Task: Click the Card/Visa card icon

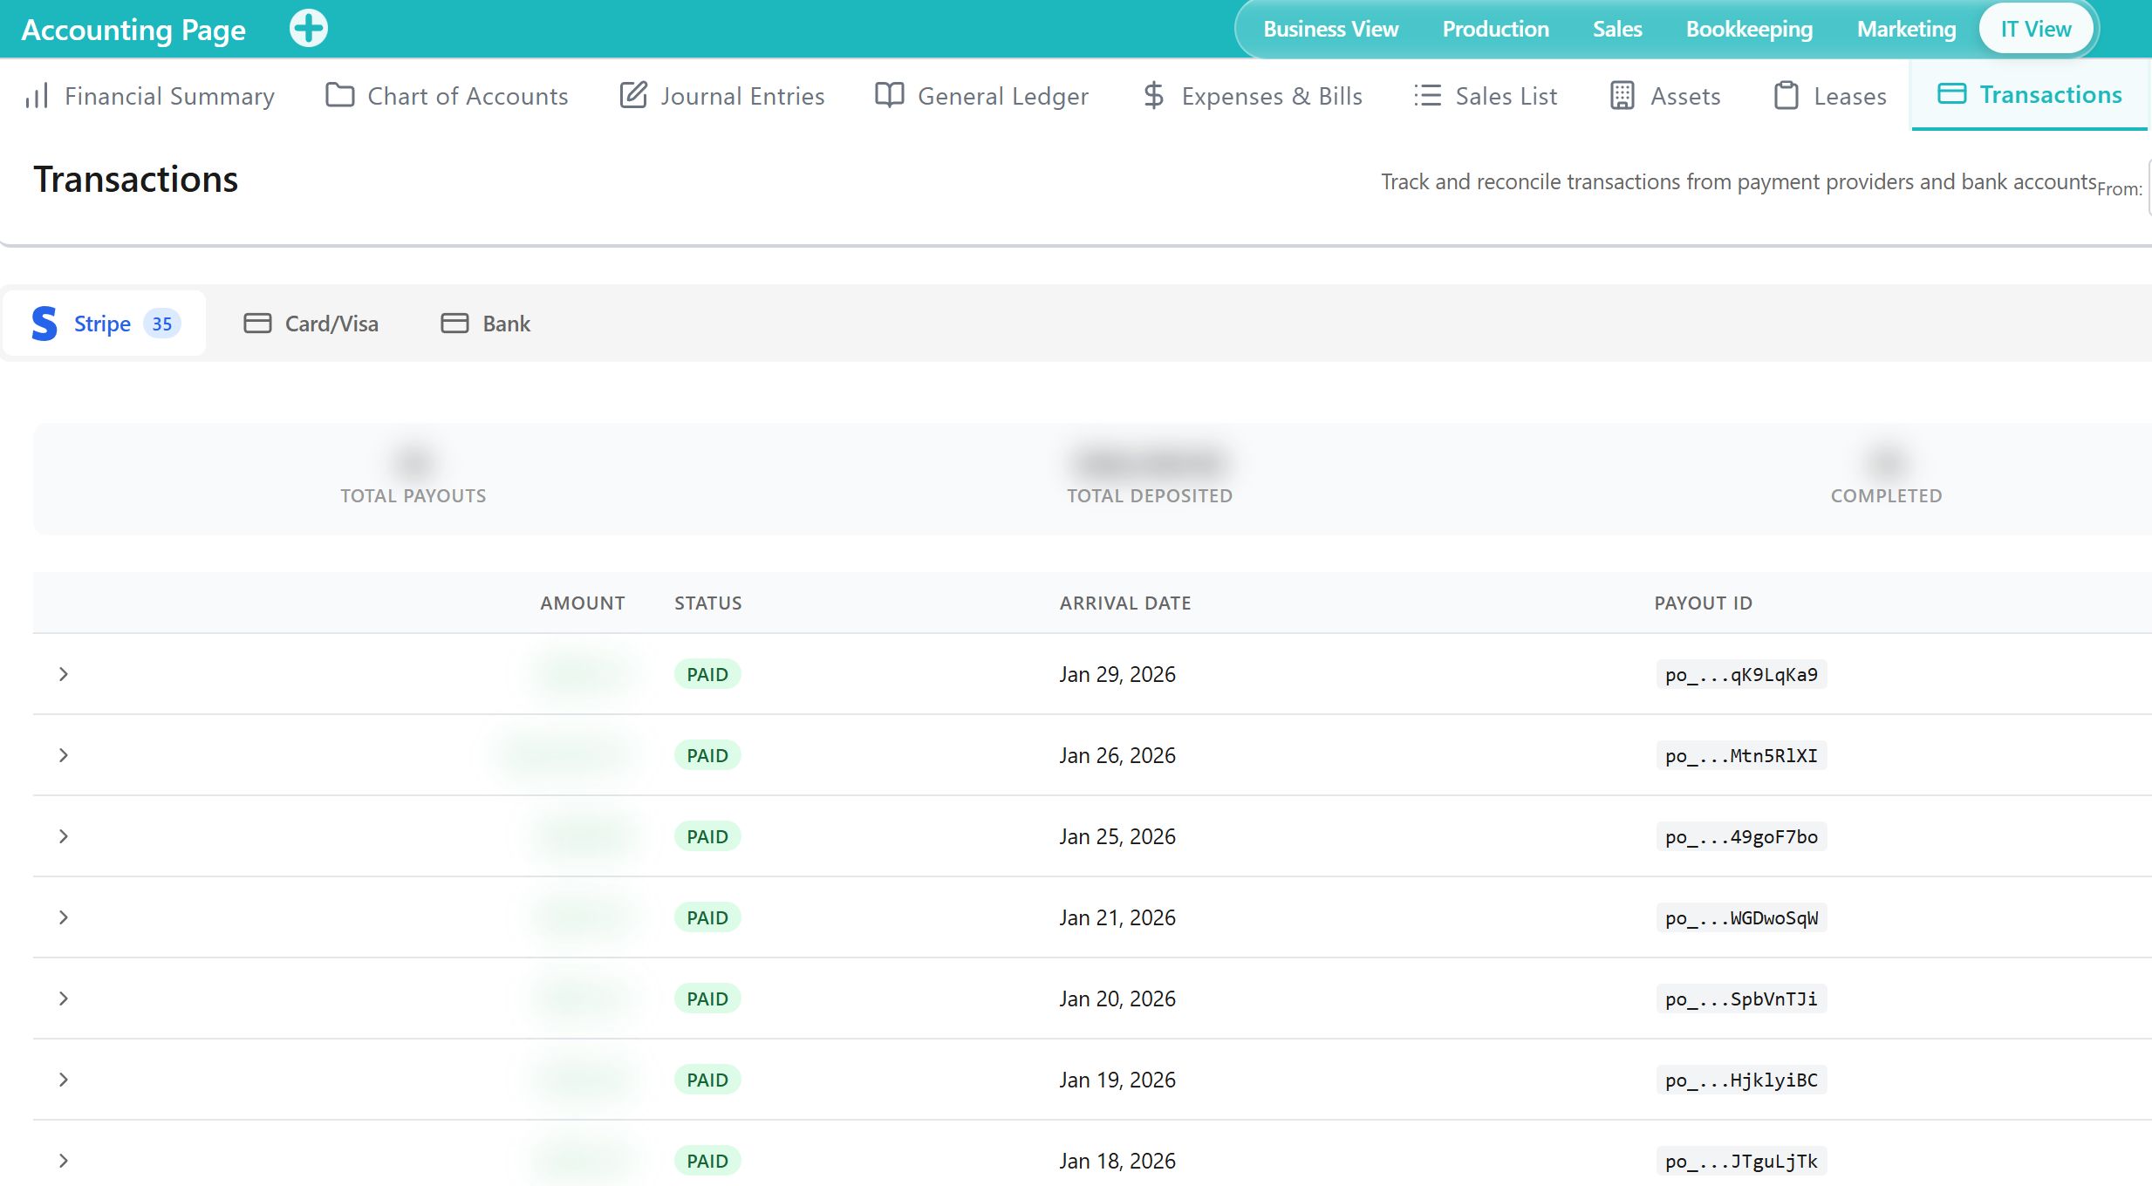Action: 257,324
